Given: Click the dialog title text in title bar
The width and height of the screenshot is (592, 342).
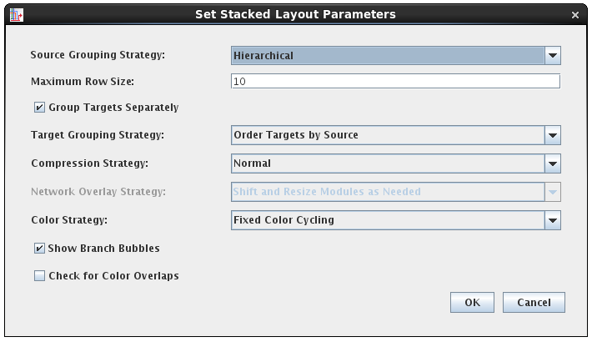Looking at the screenshot, I should [x=295, y=14].
